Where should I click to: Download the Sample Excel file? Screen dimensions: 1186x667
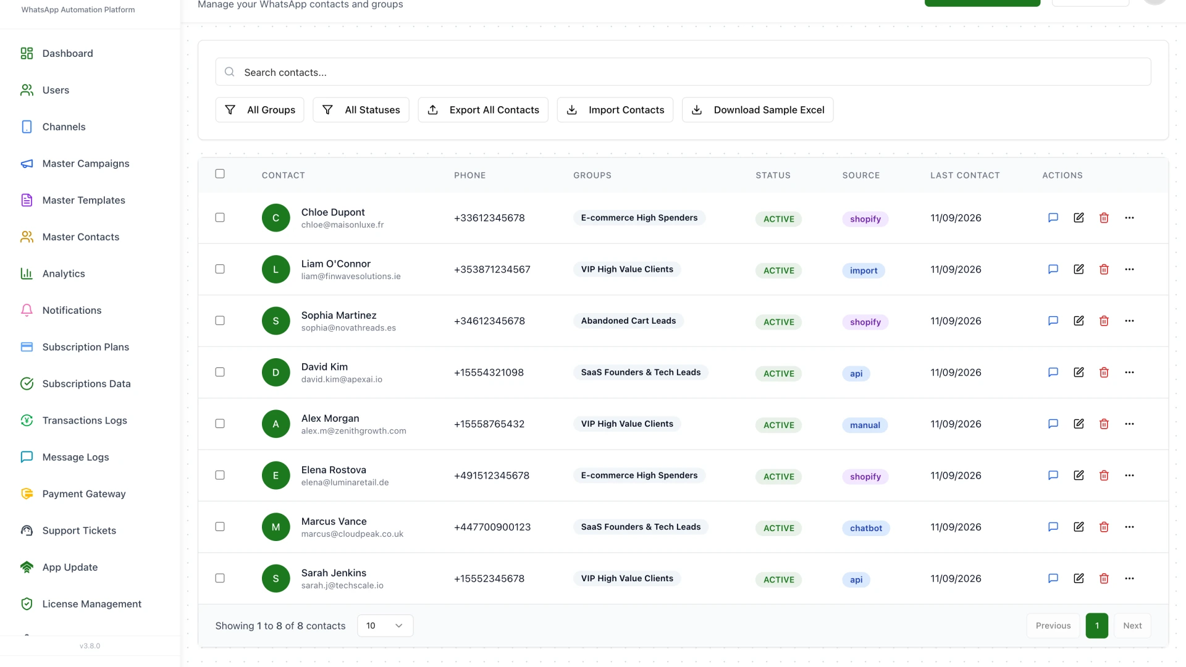pyautogui.click(x=758, y=110)
